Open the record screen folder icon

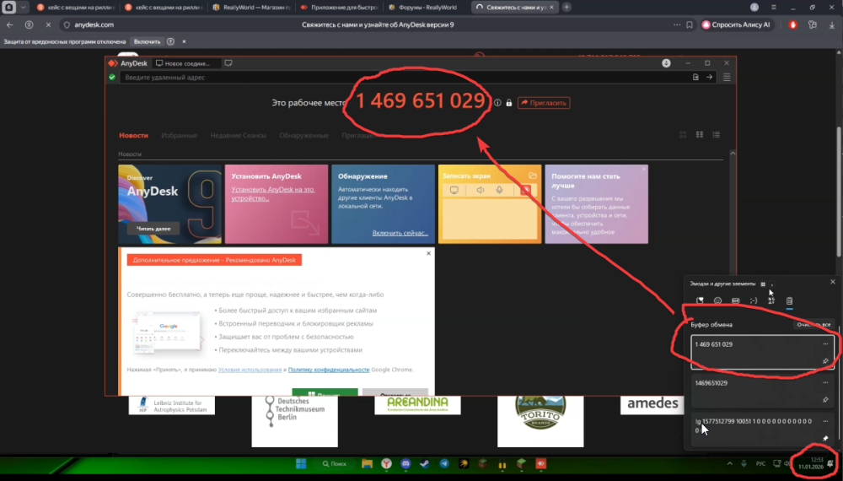pyautogui.click(x=532, y=176)
